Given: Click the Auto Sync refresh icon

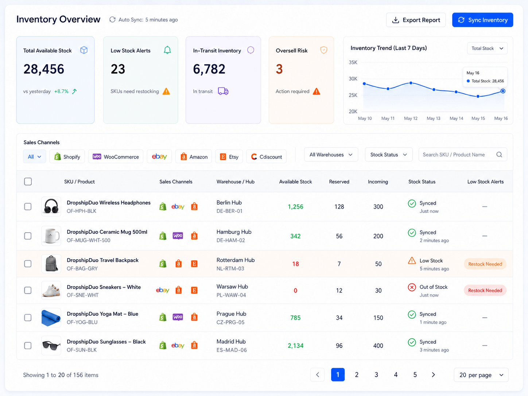Looking at the screenshot, I should (112, 20).
